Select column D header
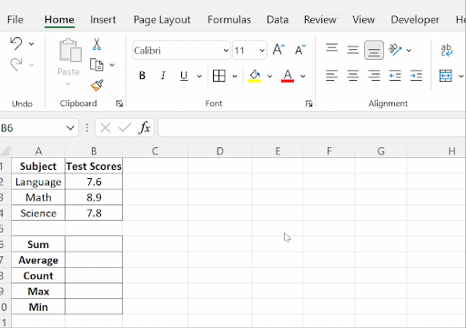Image resolution: width=466 pixels, height=328 pixels. click(220, 151)
